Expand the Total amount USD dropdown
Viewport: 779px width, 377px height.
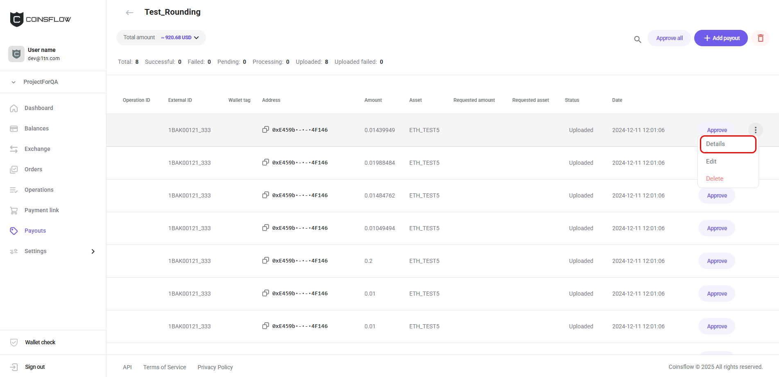coord(196,38)
